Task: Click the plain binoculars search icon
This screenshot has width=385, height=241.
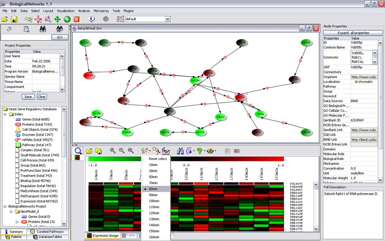Action: tap(43, 29)
